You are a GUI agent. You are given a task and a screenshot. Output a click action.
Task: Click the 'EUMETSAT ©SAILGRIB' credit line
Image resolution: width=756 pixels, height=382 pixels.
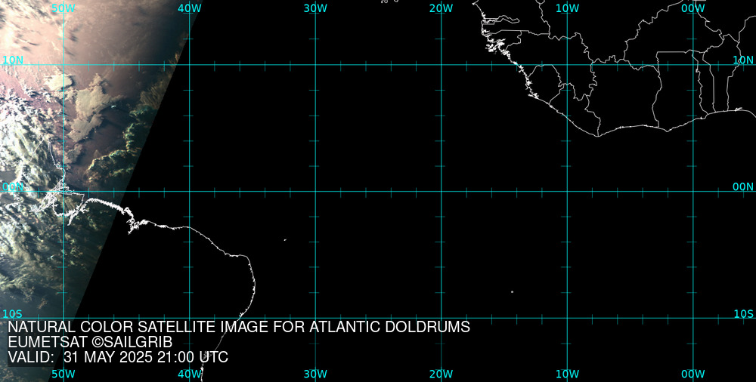(90, 343)
